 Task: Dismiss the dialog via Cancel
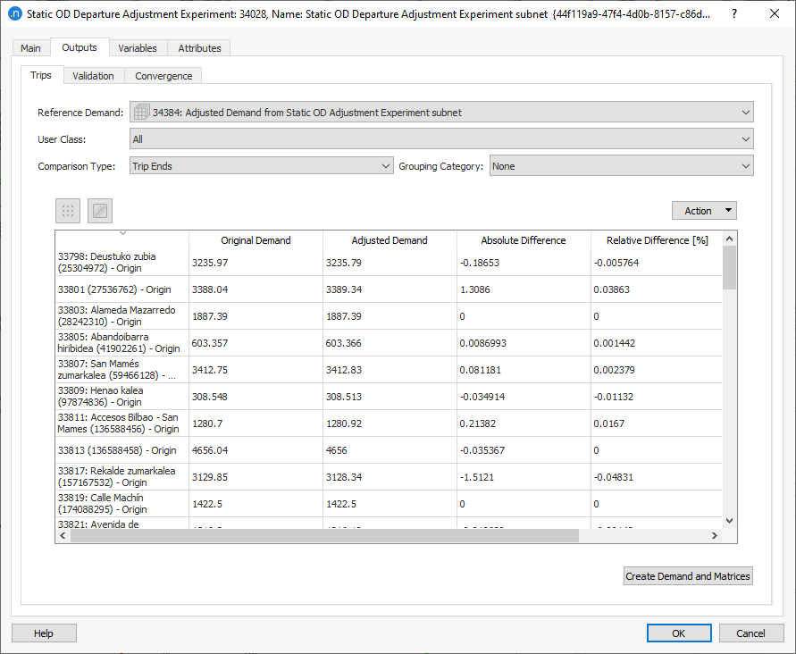[x=751, y=633]
